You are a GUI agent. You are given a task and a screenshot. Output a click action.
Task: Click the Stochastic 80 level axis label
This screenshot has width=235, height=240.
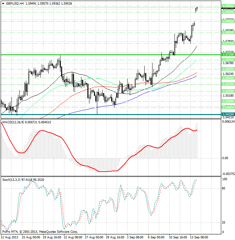point(223,188)
